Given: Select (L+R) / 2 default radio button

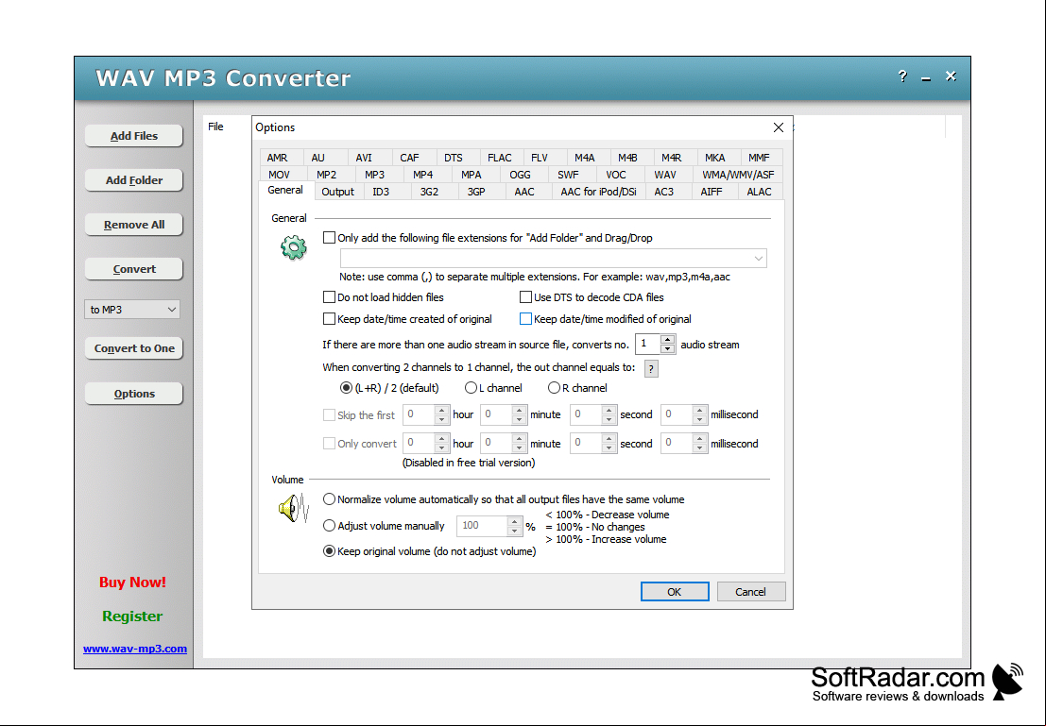Looking at the screenshot, I should click(346, 387).
